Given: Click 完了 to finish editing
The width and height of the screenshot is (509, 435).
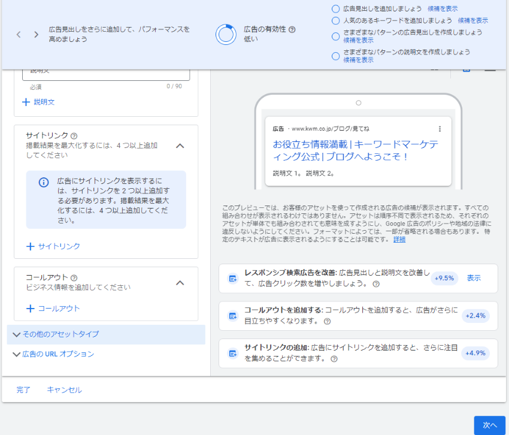Looking at the screenshot, I should click(23, 390).
